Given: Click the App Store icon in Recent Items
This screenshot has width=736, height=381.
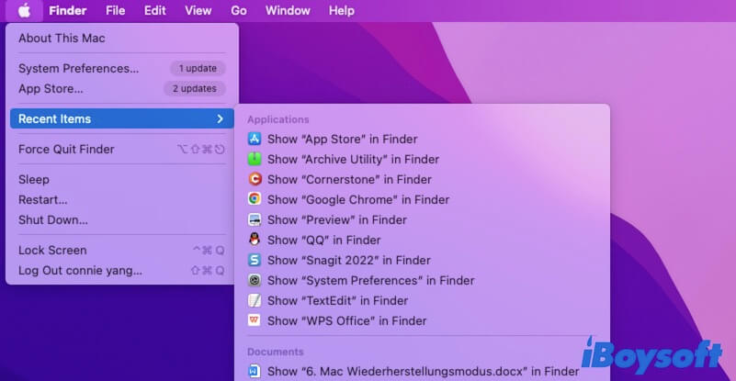Looking at the screenshot, I should pyautogui.click(x=255, y=139).
